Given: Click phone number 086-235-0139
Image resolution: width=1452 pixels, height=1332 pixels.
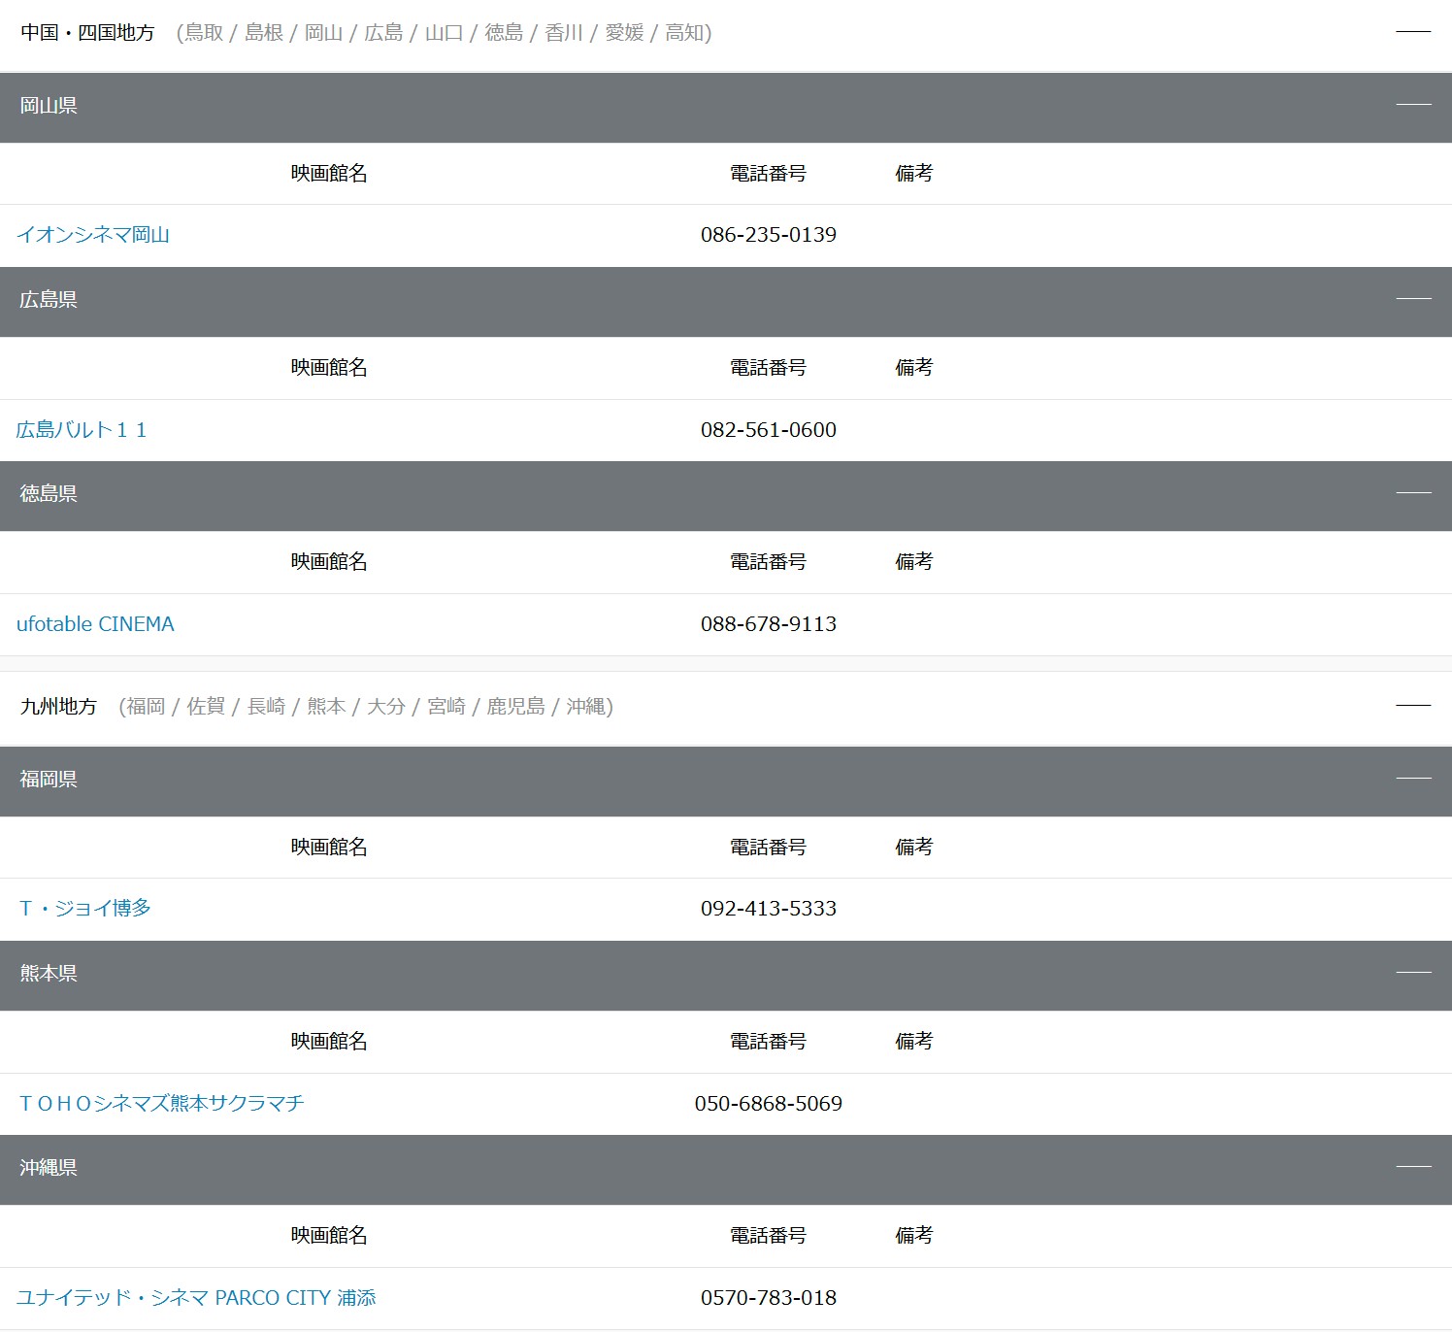Looking at the screenshot, I should click(768, 235).
